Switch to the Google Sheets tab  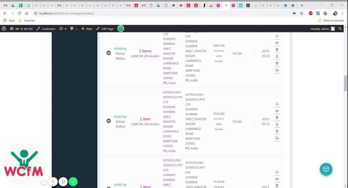(x=21, y=5)
